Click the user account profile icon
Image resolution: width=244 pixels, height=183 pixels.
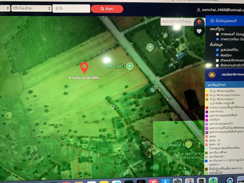198,10
